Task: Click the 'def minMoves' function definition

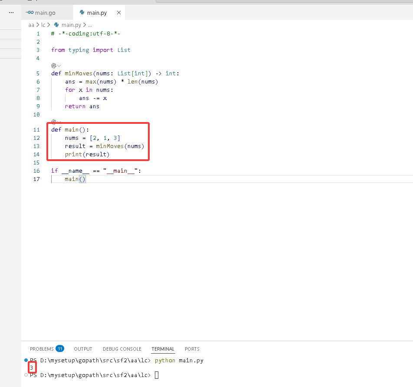Action: (115, 73)
